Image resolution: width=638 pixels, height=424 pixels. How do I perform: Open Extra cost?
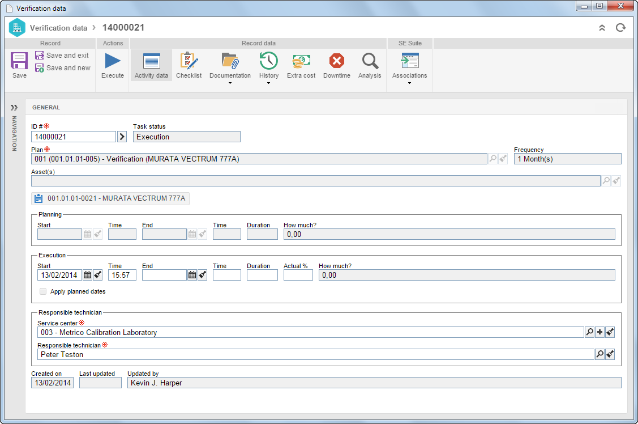pos(301,65)
